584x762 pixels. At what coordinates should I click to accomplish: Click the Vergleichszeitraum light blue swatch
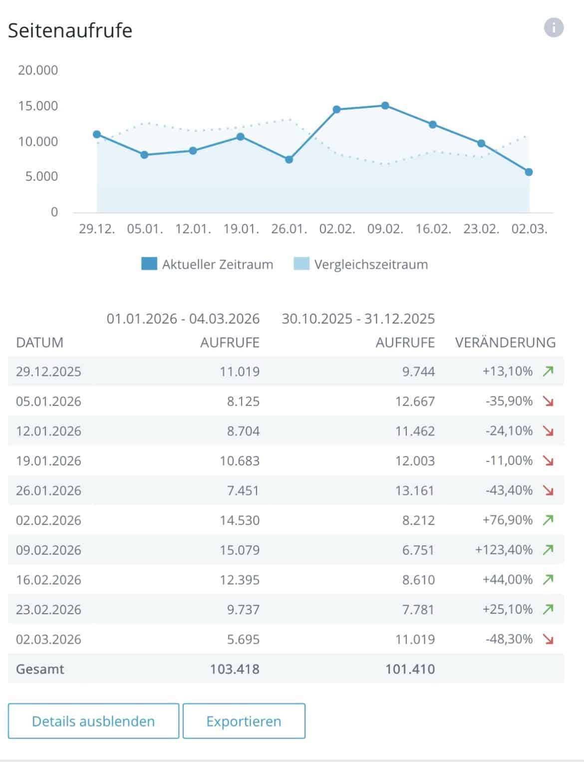(x=301, y=264)
